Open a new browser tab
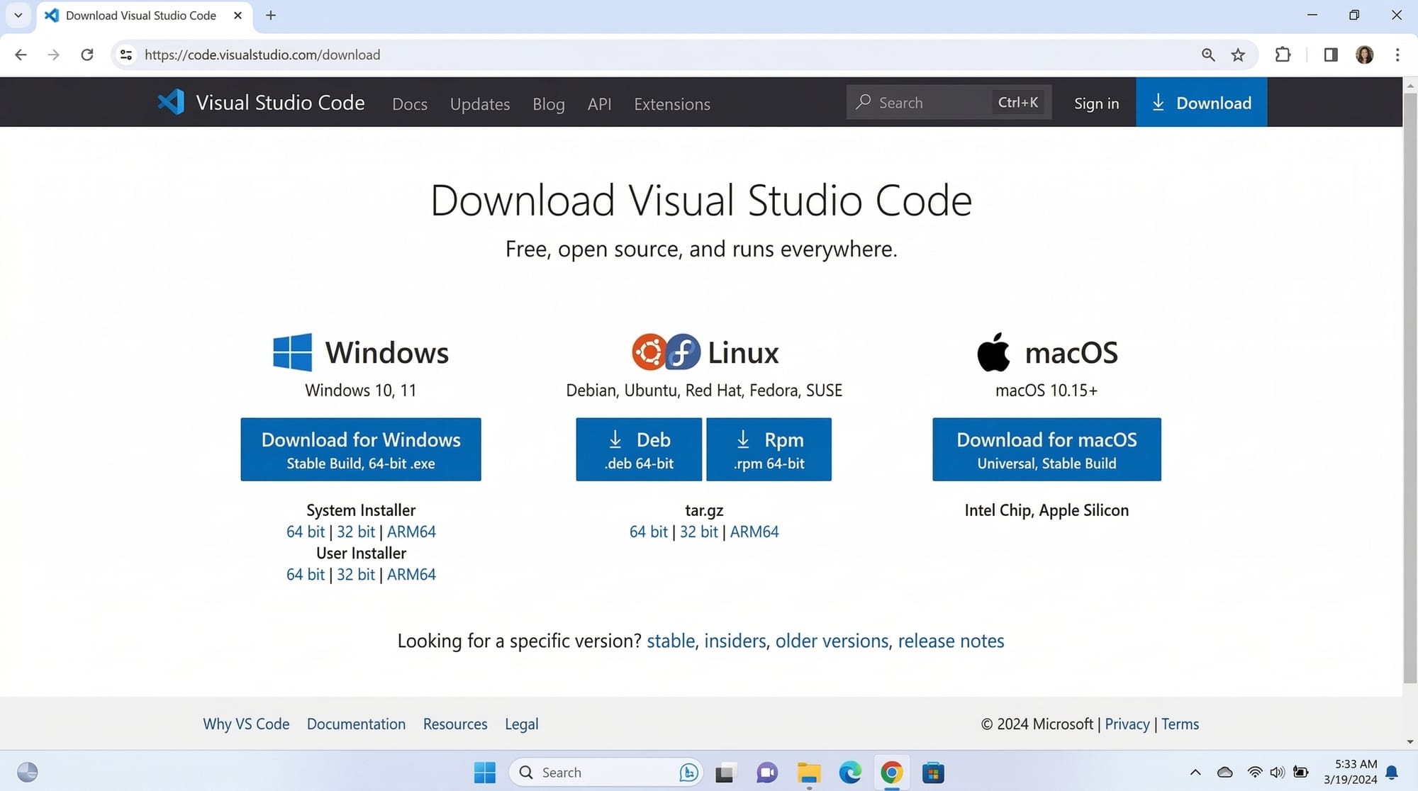 (x=271, y=15)
